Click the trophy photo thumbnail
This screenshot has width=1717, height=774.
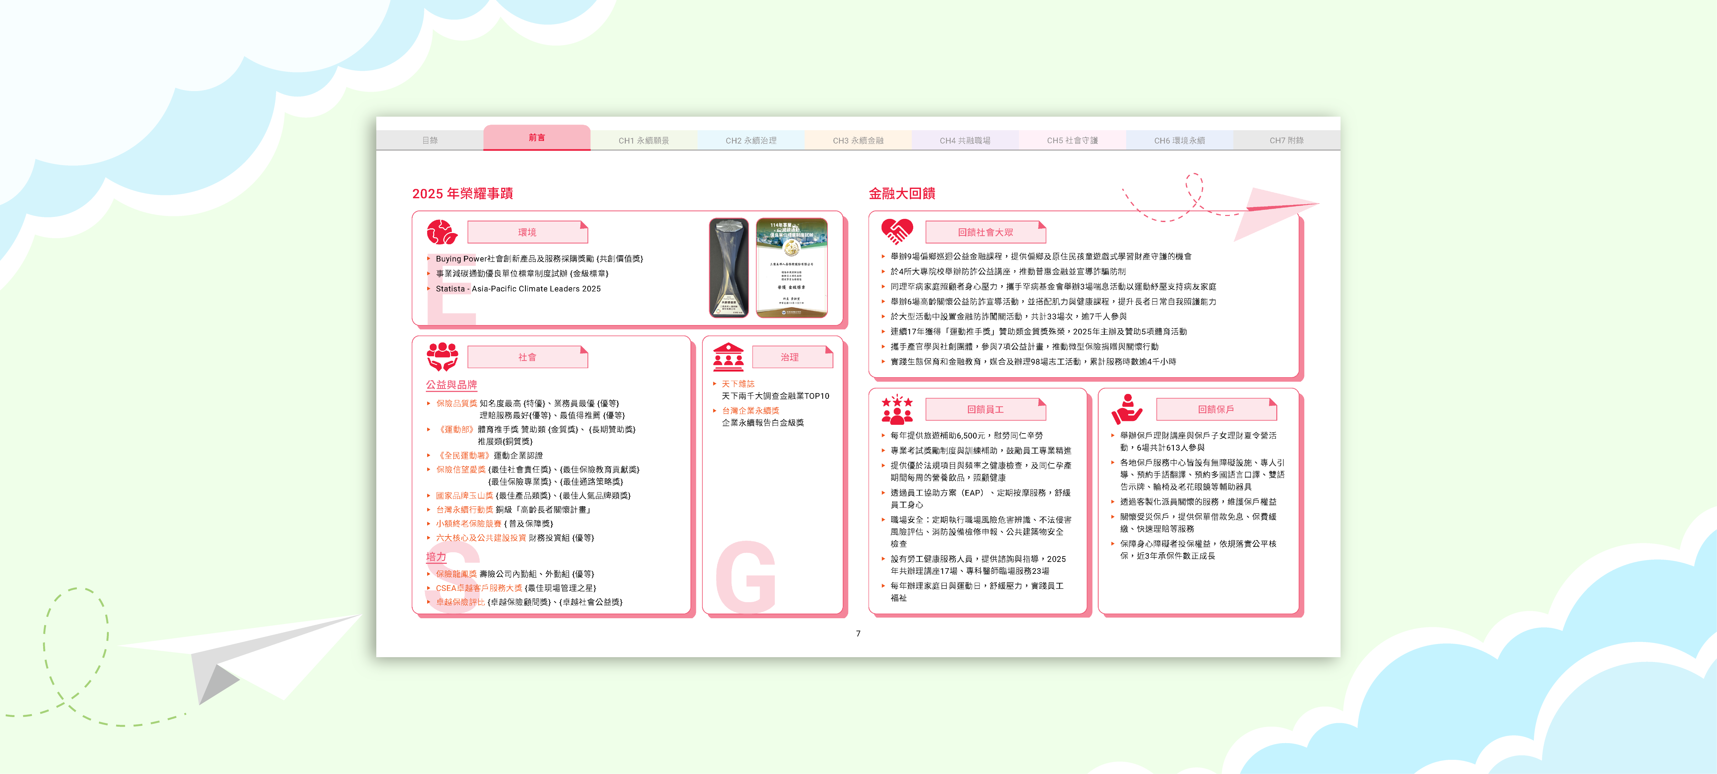(728, 267)
